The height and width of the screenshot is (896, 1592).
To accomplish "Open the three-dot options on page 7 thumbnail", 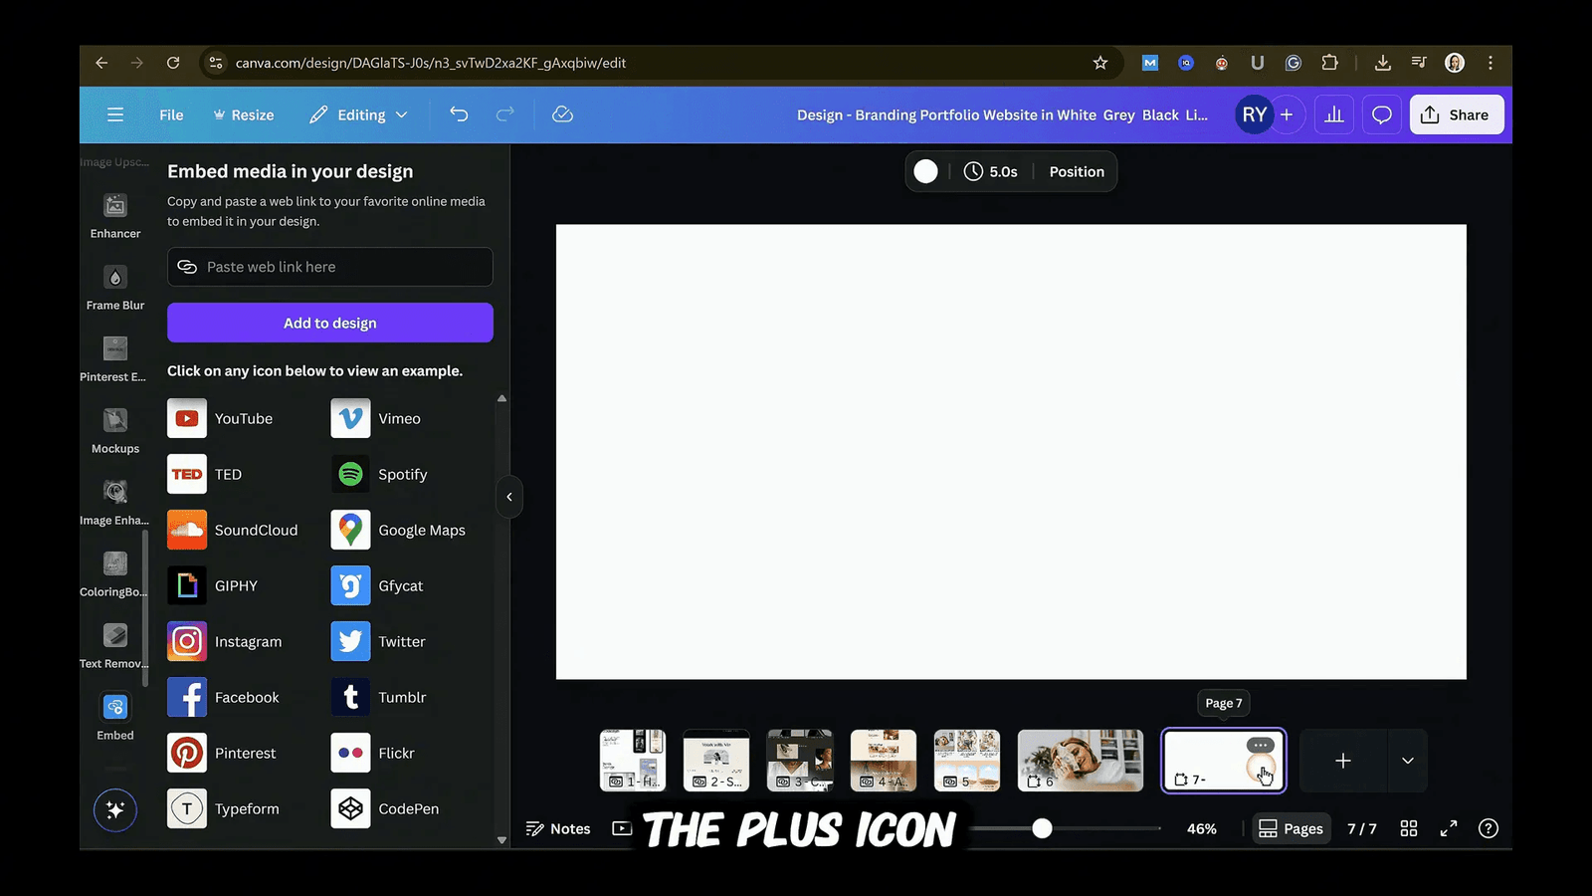I will 1261,745.
